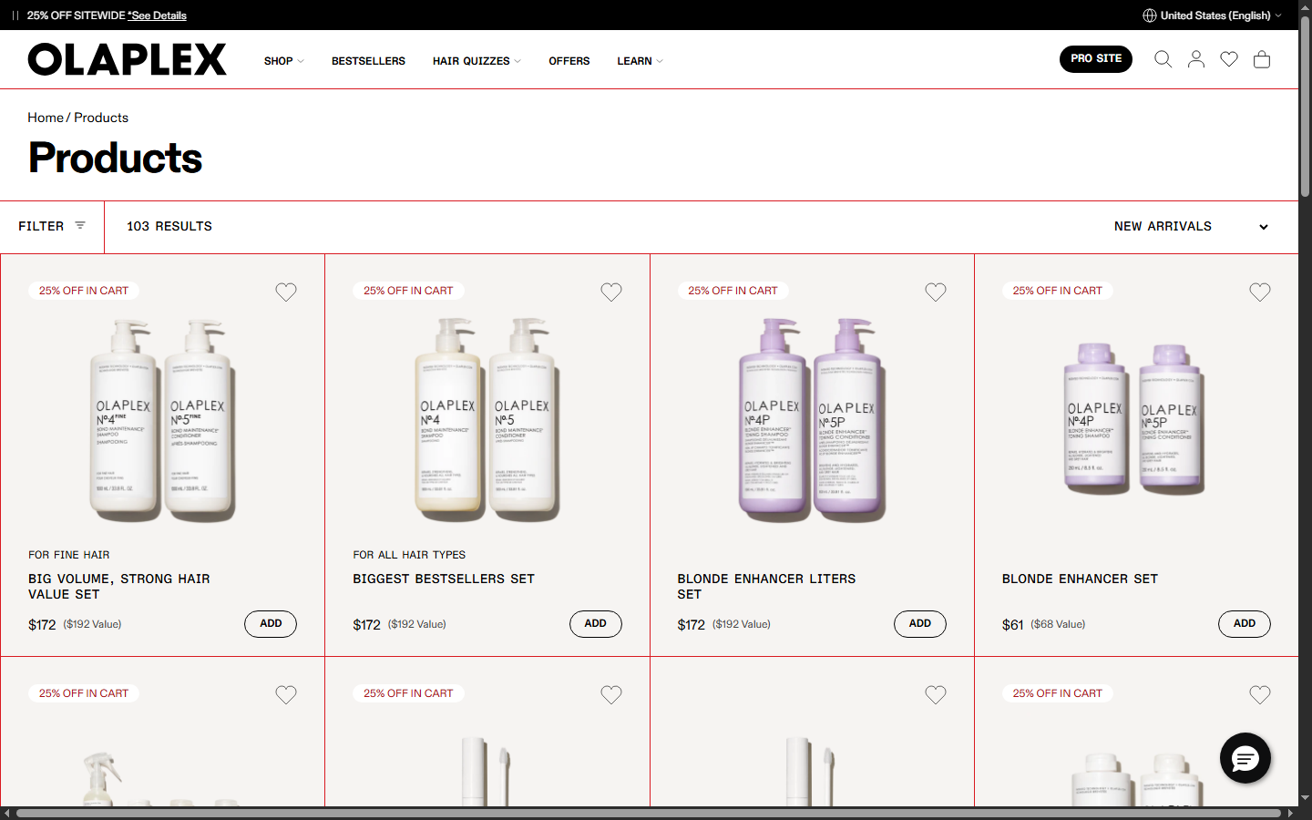Image resolution: width=1312 pixels, height=820 pixels.
Task: Click the '103 RESULTS' text
Action: point(169,226)
